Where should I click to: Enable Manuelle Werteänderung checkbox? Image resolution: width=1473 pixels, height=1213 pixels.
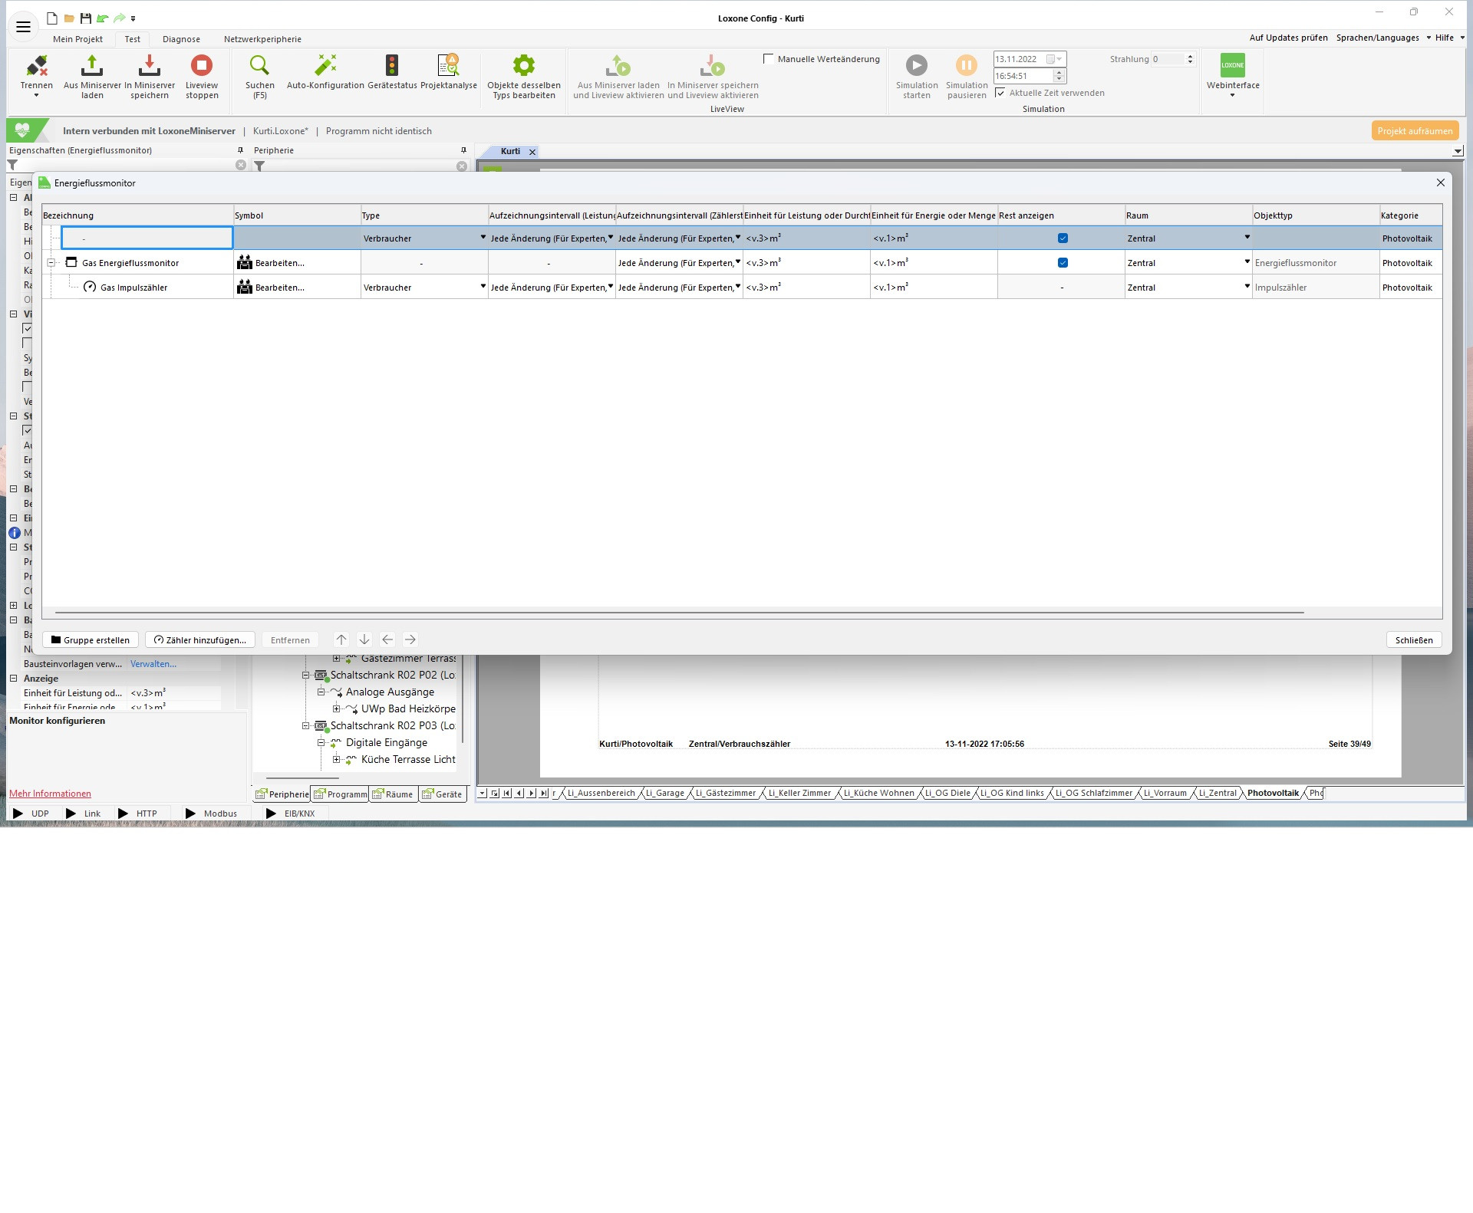[769, 59]
